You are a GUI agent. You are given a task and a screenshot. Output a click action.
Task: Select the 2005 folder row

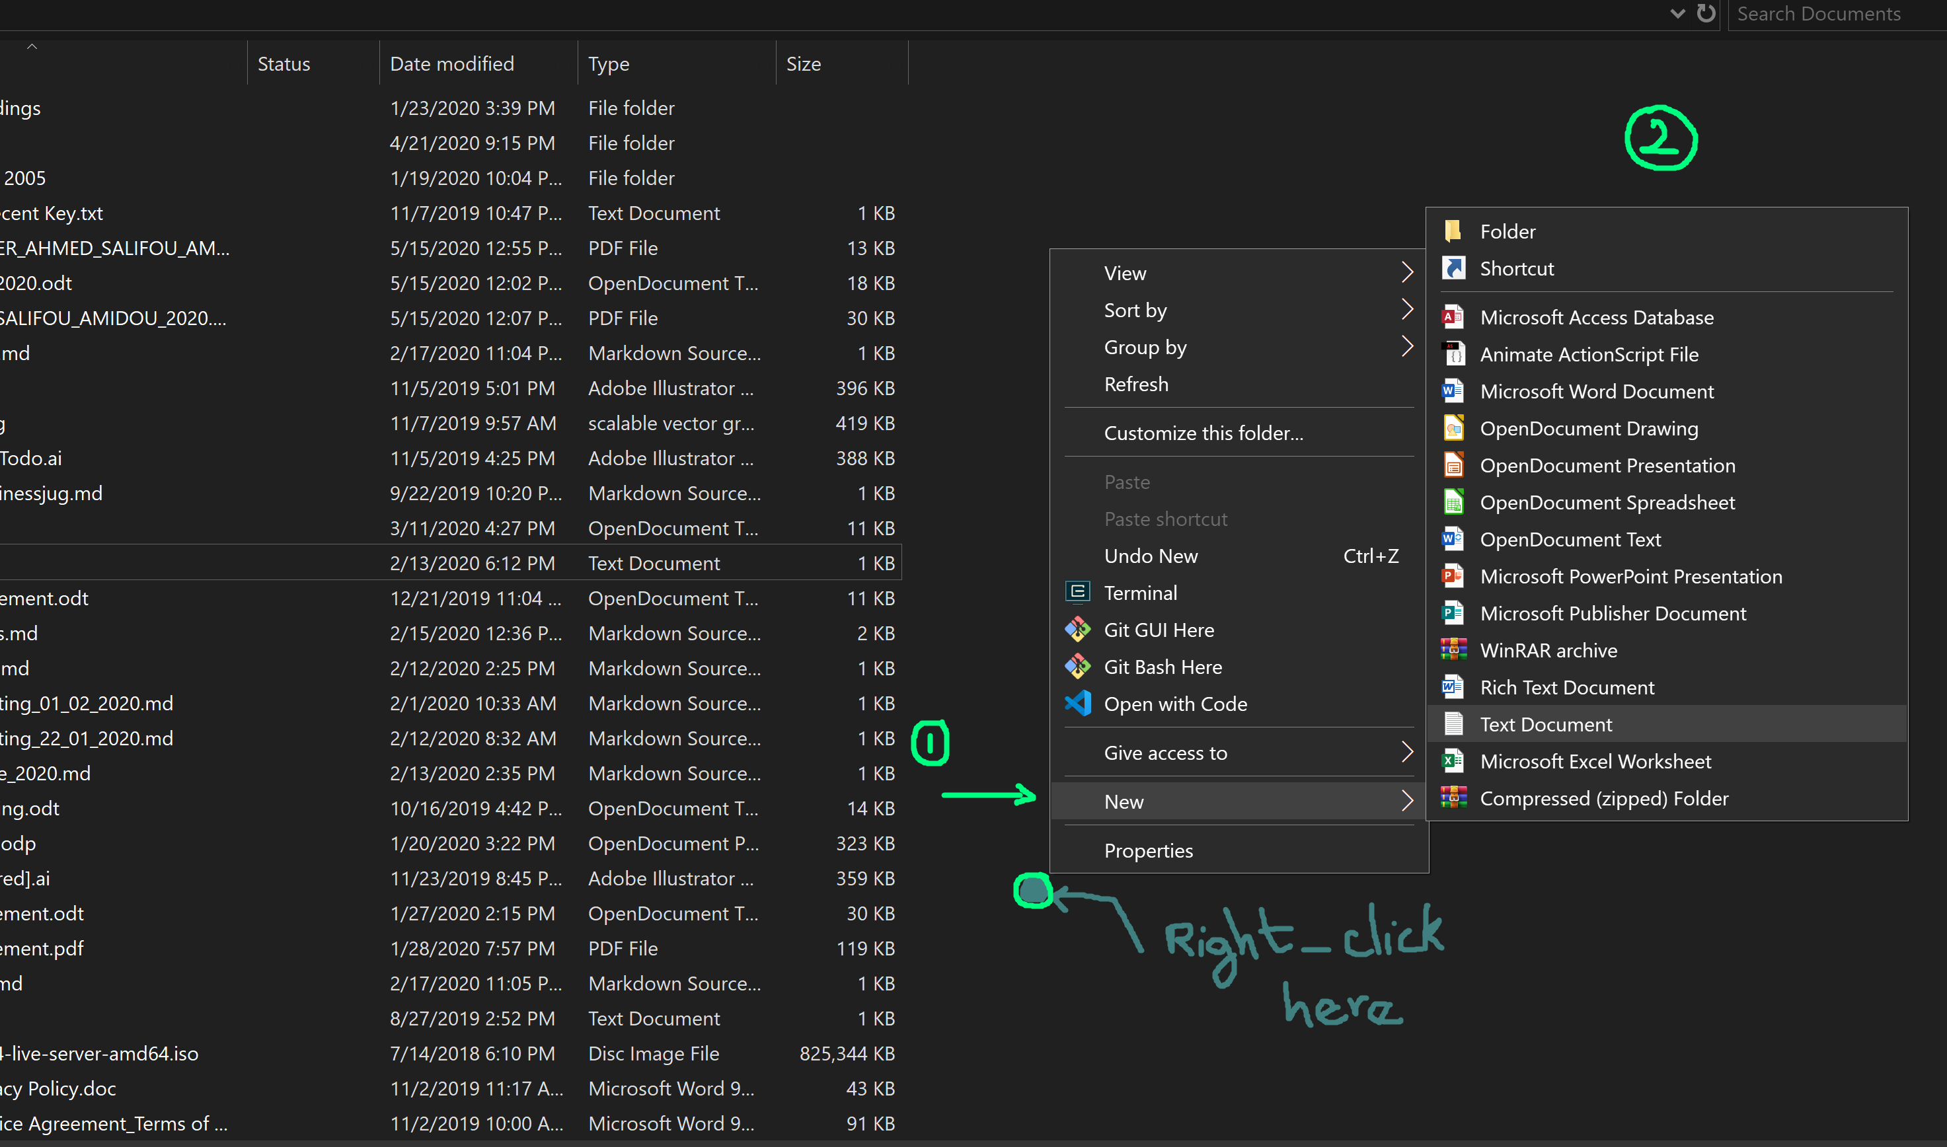(451, 178)
